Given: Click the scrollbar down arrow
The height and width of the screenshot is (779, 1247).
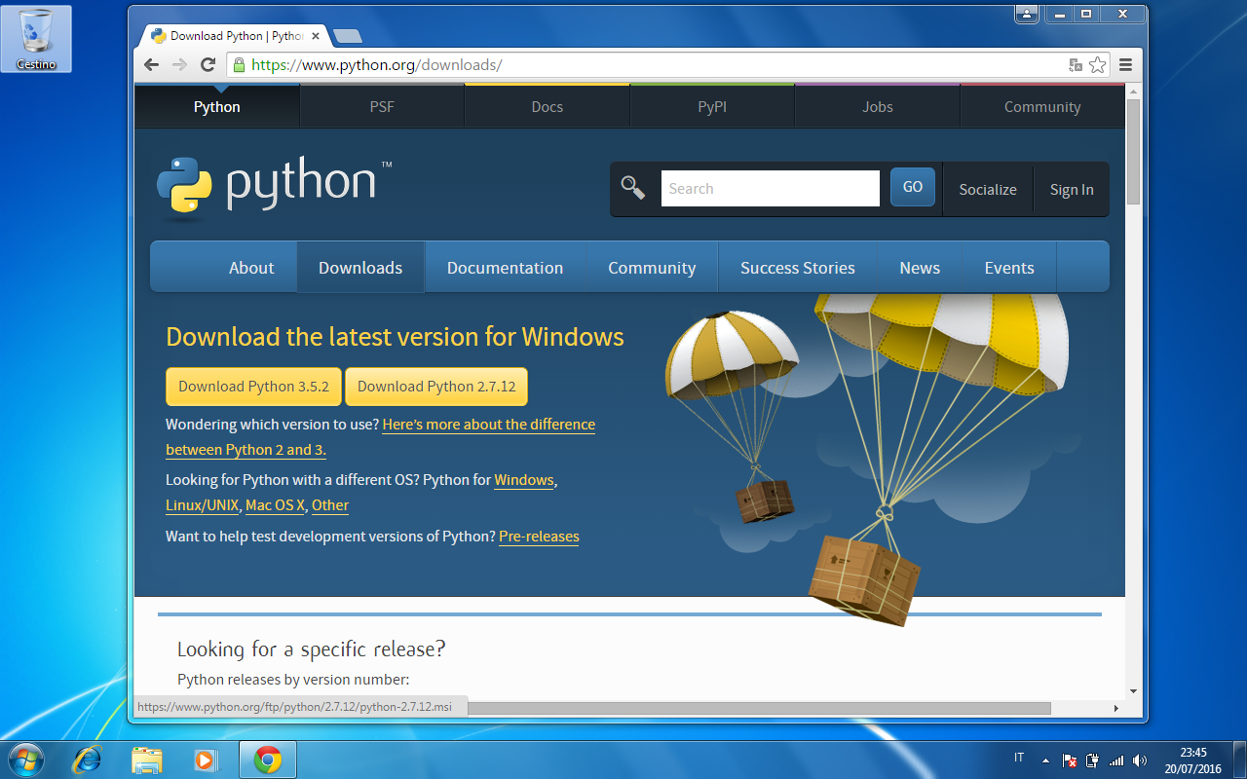Looking at the screenshot, I should point(1133,691).
